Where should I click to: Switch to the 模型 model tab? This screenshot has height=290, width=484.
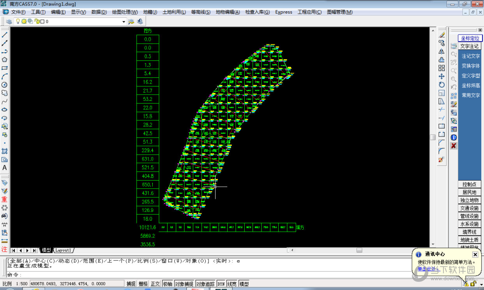point(46,250)
